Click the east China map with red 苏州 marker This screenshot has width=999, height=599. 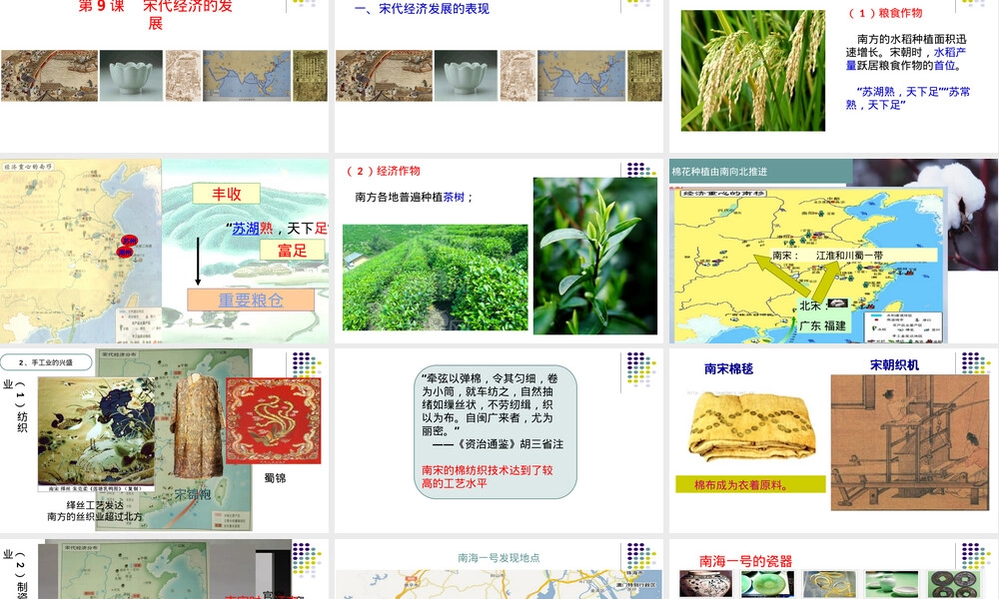tap(80, 251)
